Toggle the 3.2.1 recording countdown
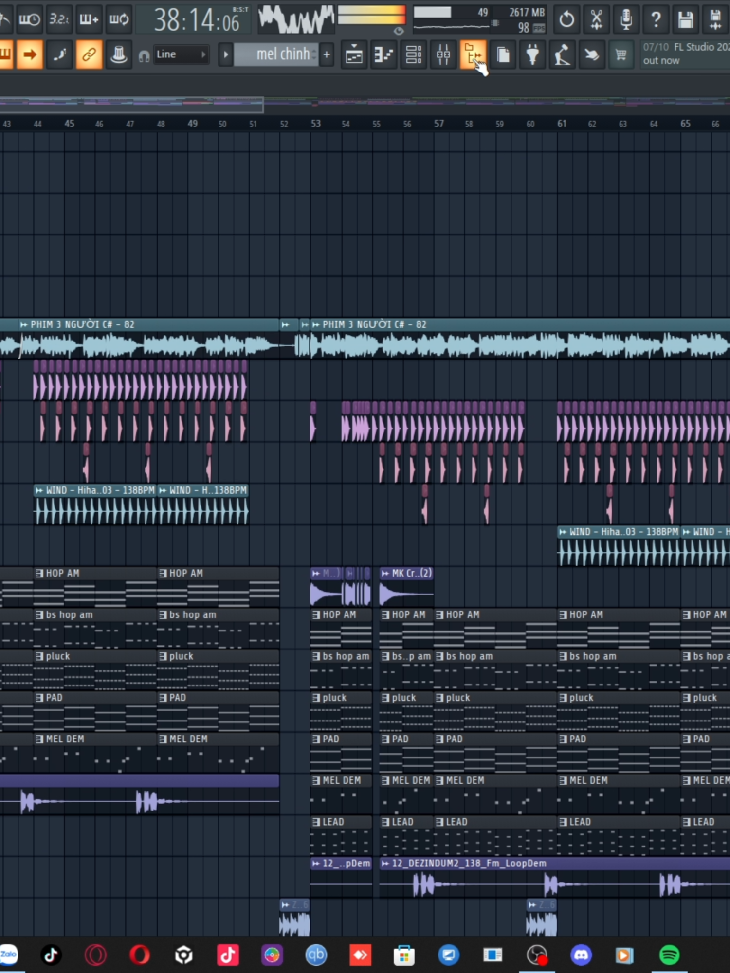Screen dimensions: 730x973 tap(59, 19)
